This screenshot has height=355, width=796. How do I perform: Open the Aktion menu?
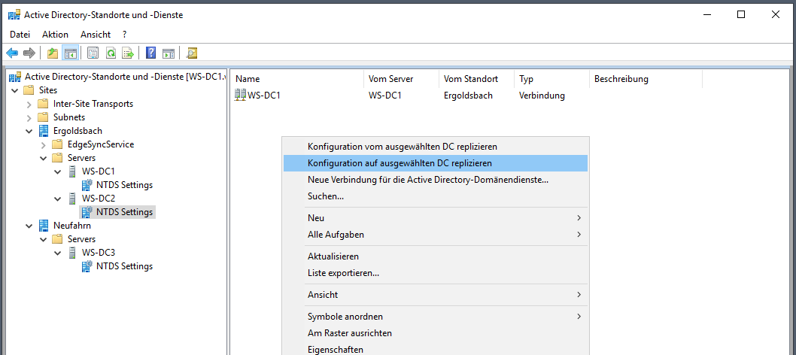tap(56, 35)
